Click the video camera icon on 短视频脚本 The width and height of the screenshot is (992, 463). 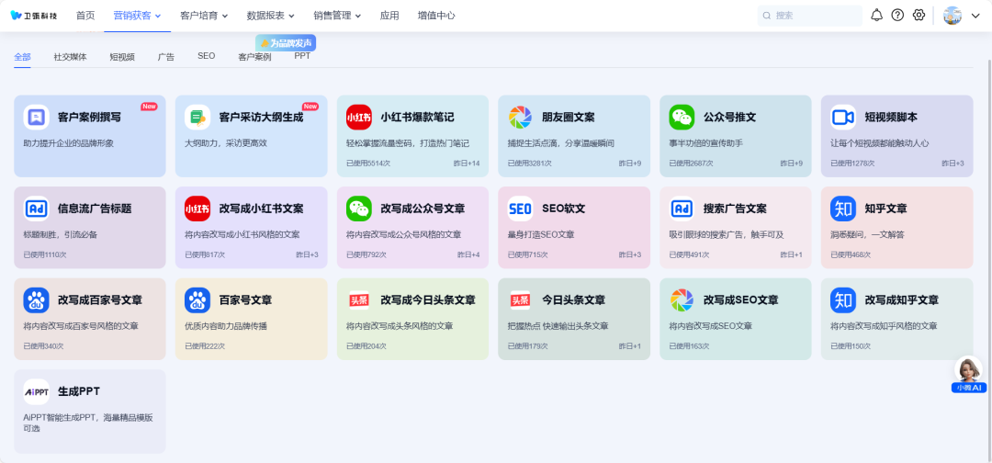coord(843,117)
